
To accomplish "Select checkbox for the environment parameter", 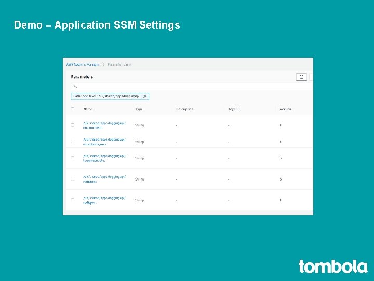I will pos(73,125).
